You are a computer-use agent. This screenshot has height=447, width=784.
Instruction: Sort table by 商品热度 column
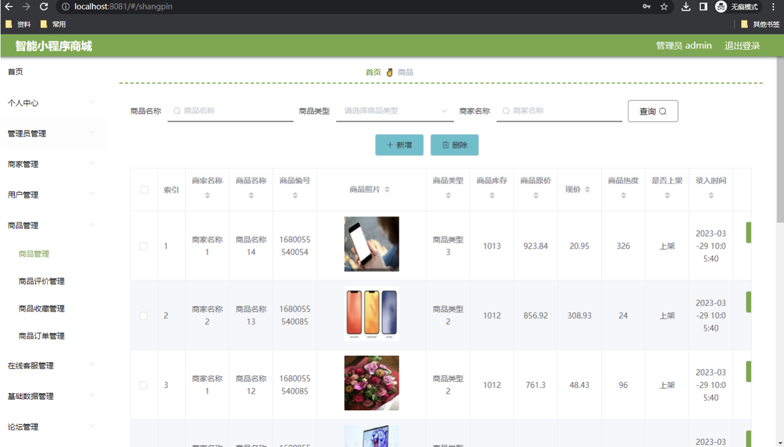[x=623, y=196]
